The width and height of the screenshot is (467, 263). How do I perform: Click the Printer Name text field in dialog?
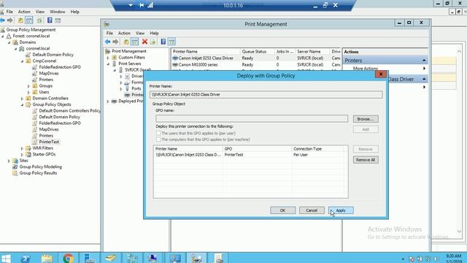tap(266, 94)
